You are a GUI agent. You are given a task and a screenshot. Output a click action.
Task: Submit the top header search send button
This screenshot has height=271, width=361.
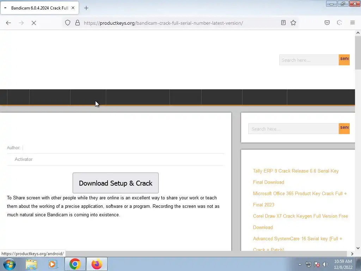click(344, 60)
